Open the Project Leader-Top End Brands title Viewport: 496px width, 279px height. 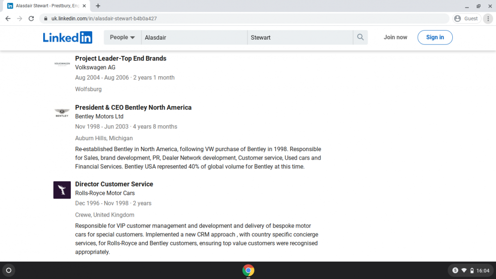121,58
